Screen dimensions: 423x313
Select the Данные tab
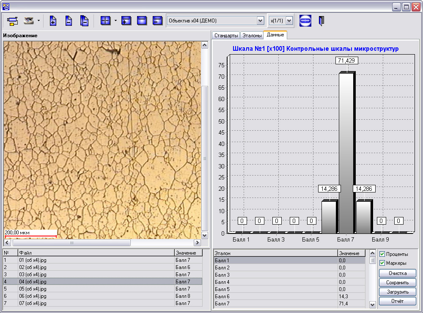pyautogui.click(x=275, y=35)
